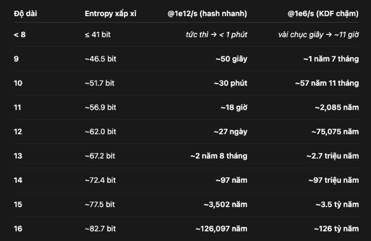
Task: Select the "~46.5 bit" entropy value
Action: click(101, 59)
